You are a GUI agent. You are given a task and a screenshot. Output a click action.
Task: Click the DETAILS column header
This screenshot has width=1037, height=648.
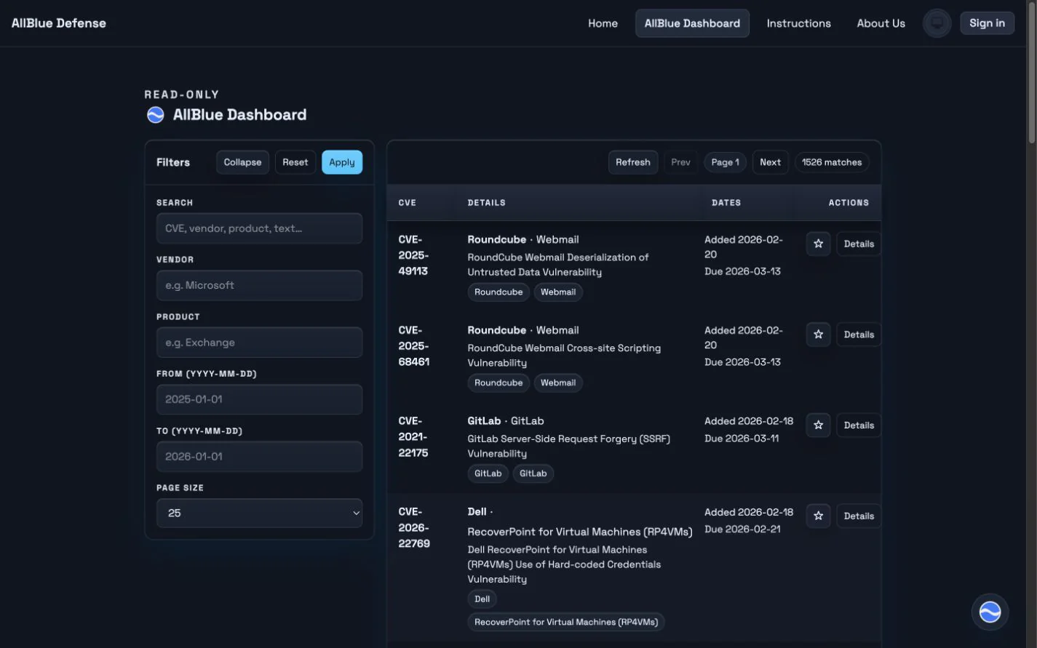click(487, 203)
